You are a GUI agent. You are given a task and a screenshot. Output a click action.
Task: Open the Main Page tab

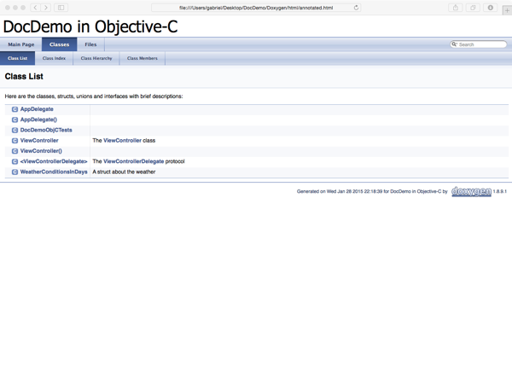coord(20,44)
